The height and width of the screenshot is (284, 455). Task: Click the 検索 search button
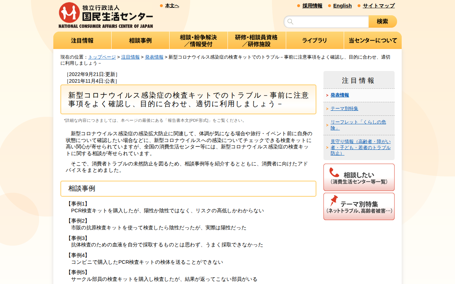pos(382,22)
